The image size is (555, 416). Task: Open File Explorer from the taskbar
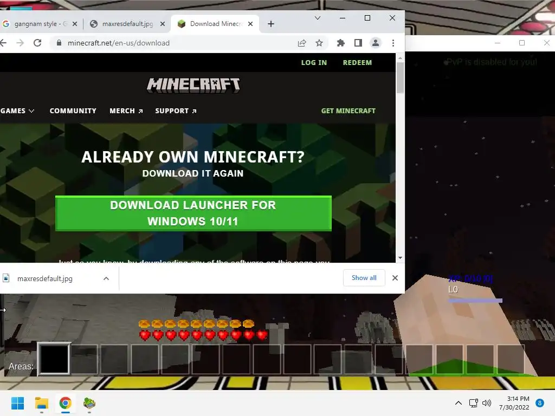(42, 403)
